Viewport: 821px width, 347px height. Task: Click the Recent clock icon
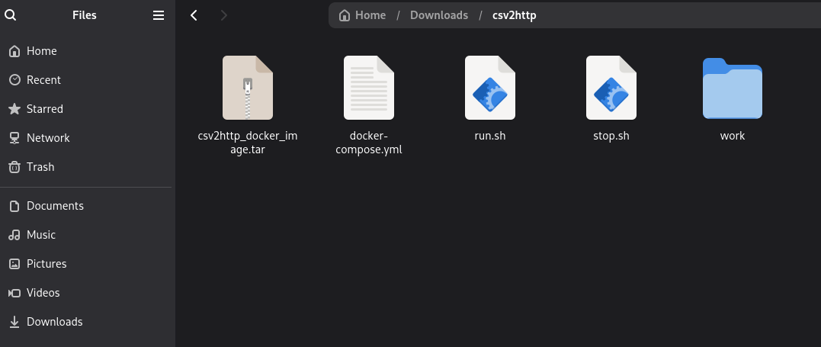(14, 79)
